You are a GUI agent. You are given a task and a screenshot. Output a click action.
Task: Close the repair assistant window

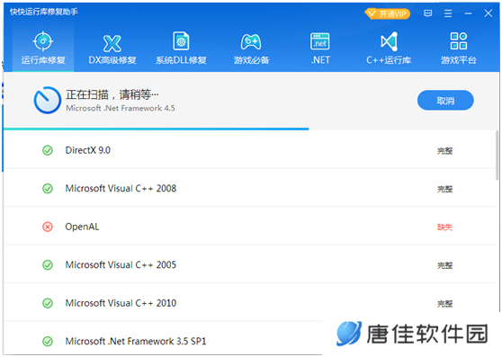(489, 13)
